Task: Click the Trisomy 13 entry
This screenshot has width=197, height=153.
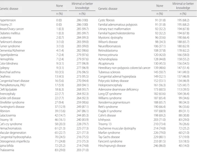Action: point(105,124)
